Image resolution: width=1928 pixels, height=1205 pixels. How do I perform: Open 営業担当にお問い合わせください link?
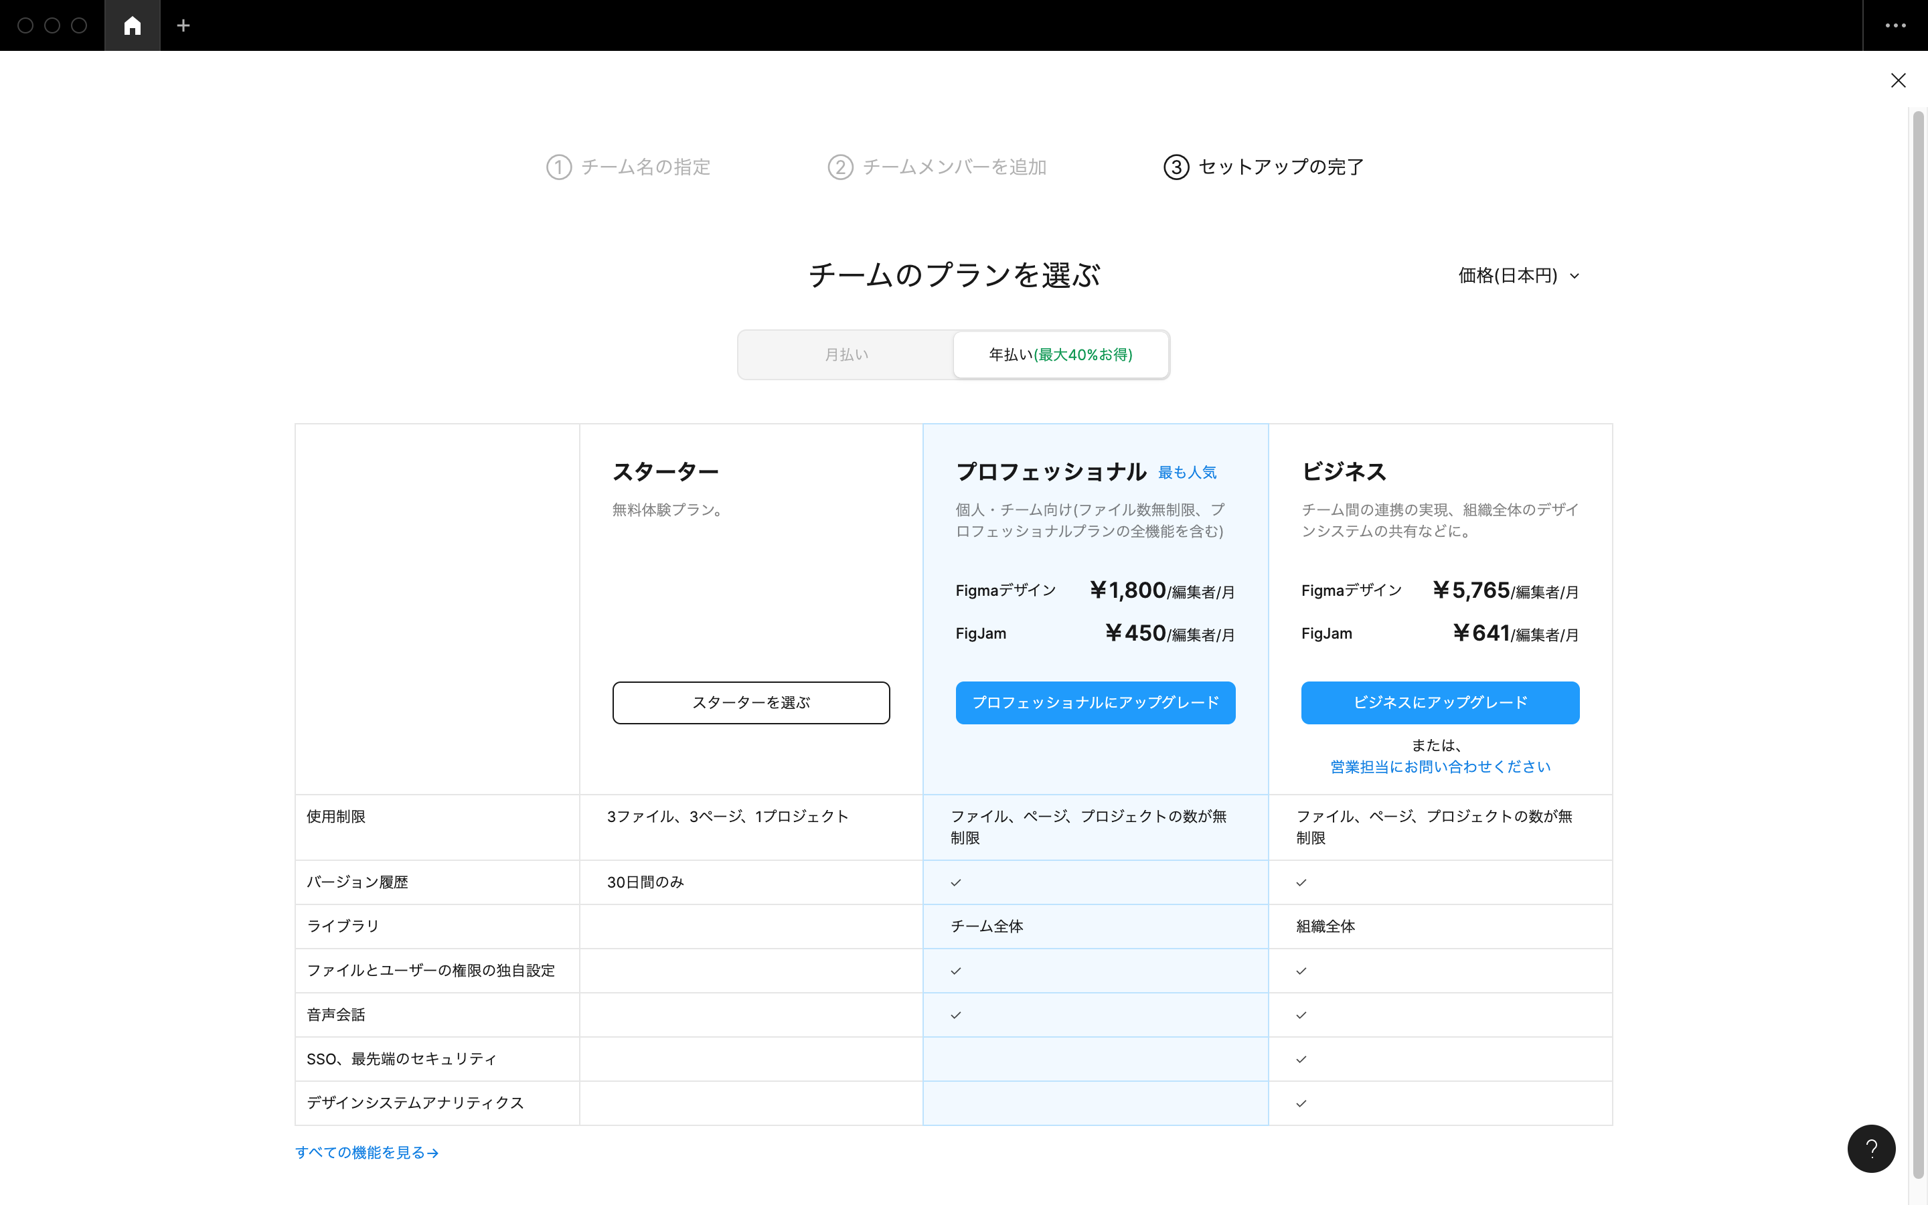tap(1439, 767)
